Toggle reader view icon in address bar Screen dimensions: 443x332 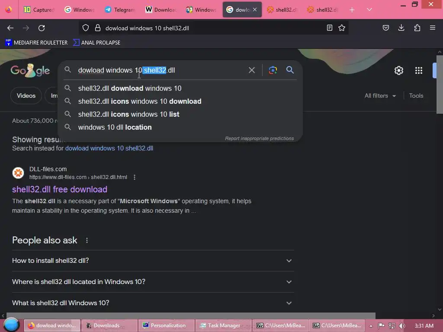(x=329, y=28)
